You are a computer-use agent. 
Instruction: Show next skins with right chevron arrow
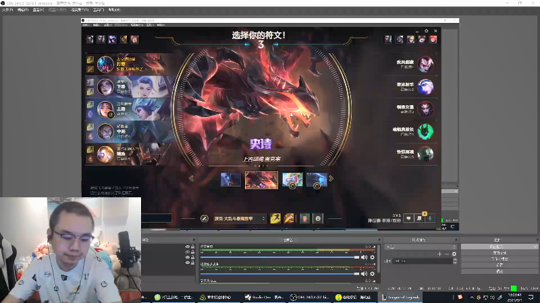331,178
